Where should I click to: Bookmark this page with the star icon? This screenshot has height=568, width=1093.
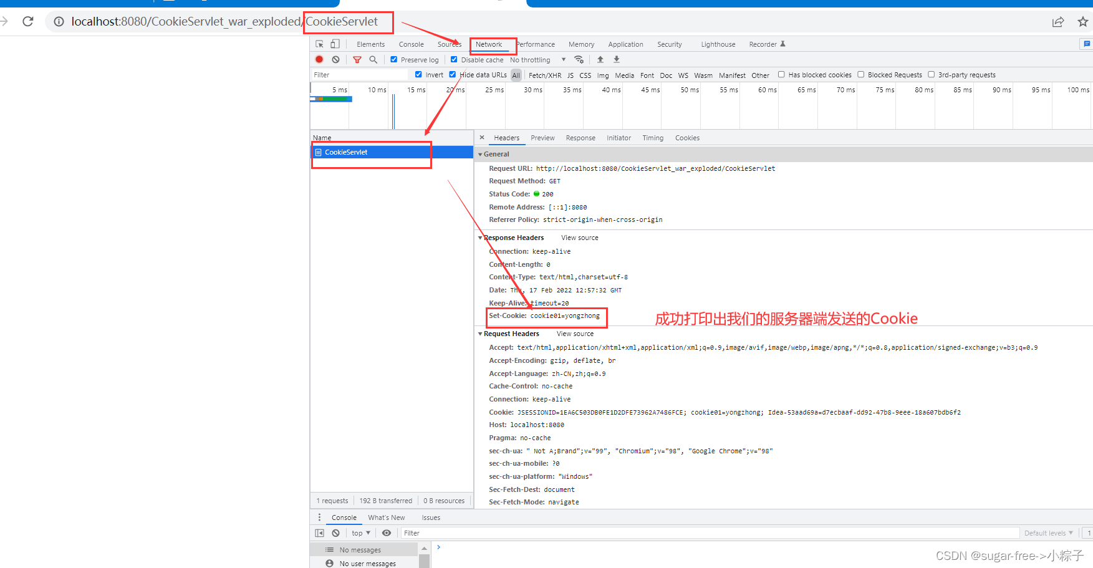coord(1083,22)
